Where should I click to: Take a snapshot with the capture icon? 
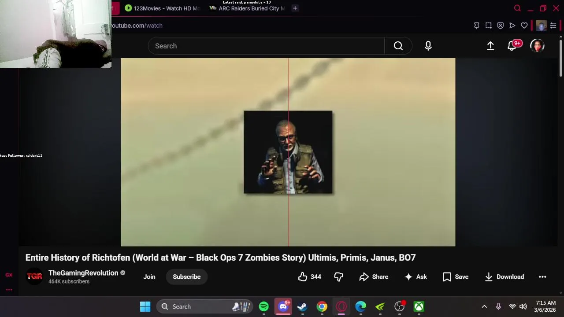(489, 26)
